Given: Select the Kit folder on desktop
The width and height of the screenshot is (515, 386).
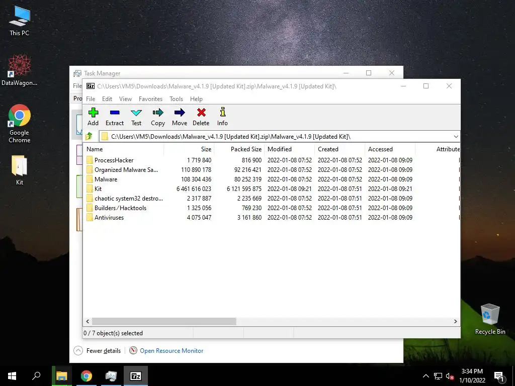Looking at the screenshot, I should [x=20, y=170].
